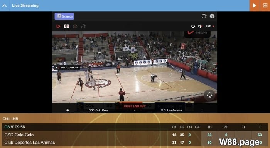Screen dimensions: 270x148
Task: Select the CSD Colo-Colo team row name
Action: (x=19, y=135)
